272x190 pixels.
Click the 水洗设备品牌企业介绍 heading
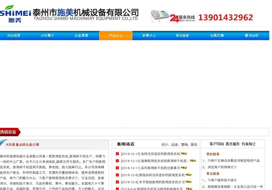[x=22, y=145]
